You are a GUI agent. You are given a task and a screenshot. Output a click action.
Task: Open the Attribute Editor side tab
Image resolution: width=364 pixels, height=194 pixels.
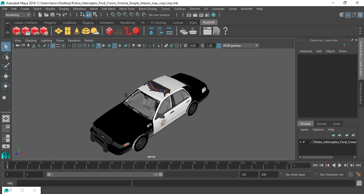pyautogui.click(x=361, y=93)
